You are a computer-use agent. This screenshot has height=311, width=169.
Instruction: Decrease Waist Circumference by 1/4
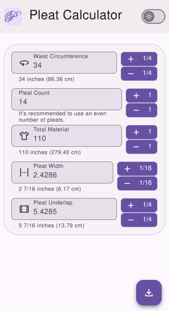tap(139, 74)
